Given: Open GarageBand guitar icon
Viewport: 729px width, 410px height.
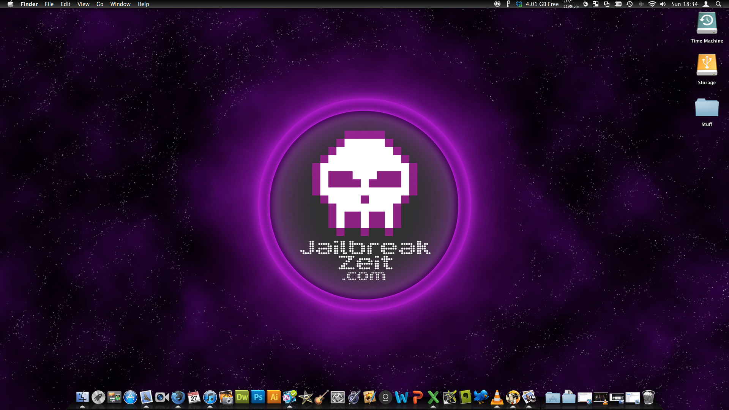Looking at the screenshot, I should (x=322, y=397).
